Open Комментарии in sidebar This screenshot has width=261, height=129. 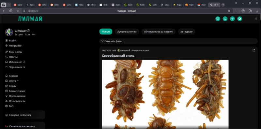pyautogui.click(x=15, y=91)
